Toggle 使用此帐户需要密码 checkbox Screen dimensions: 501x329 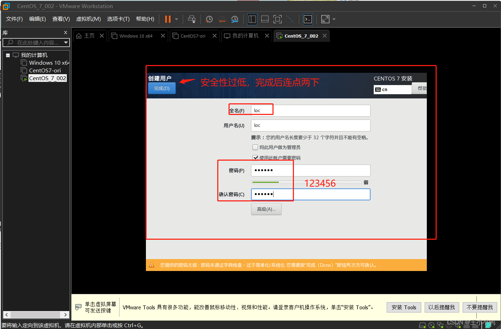click(255, 157)
